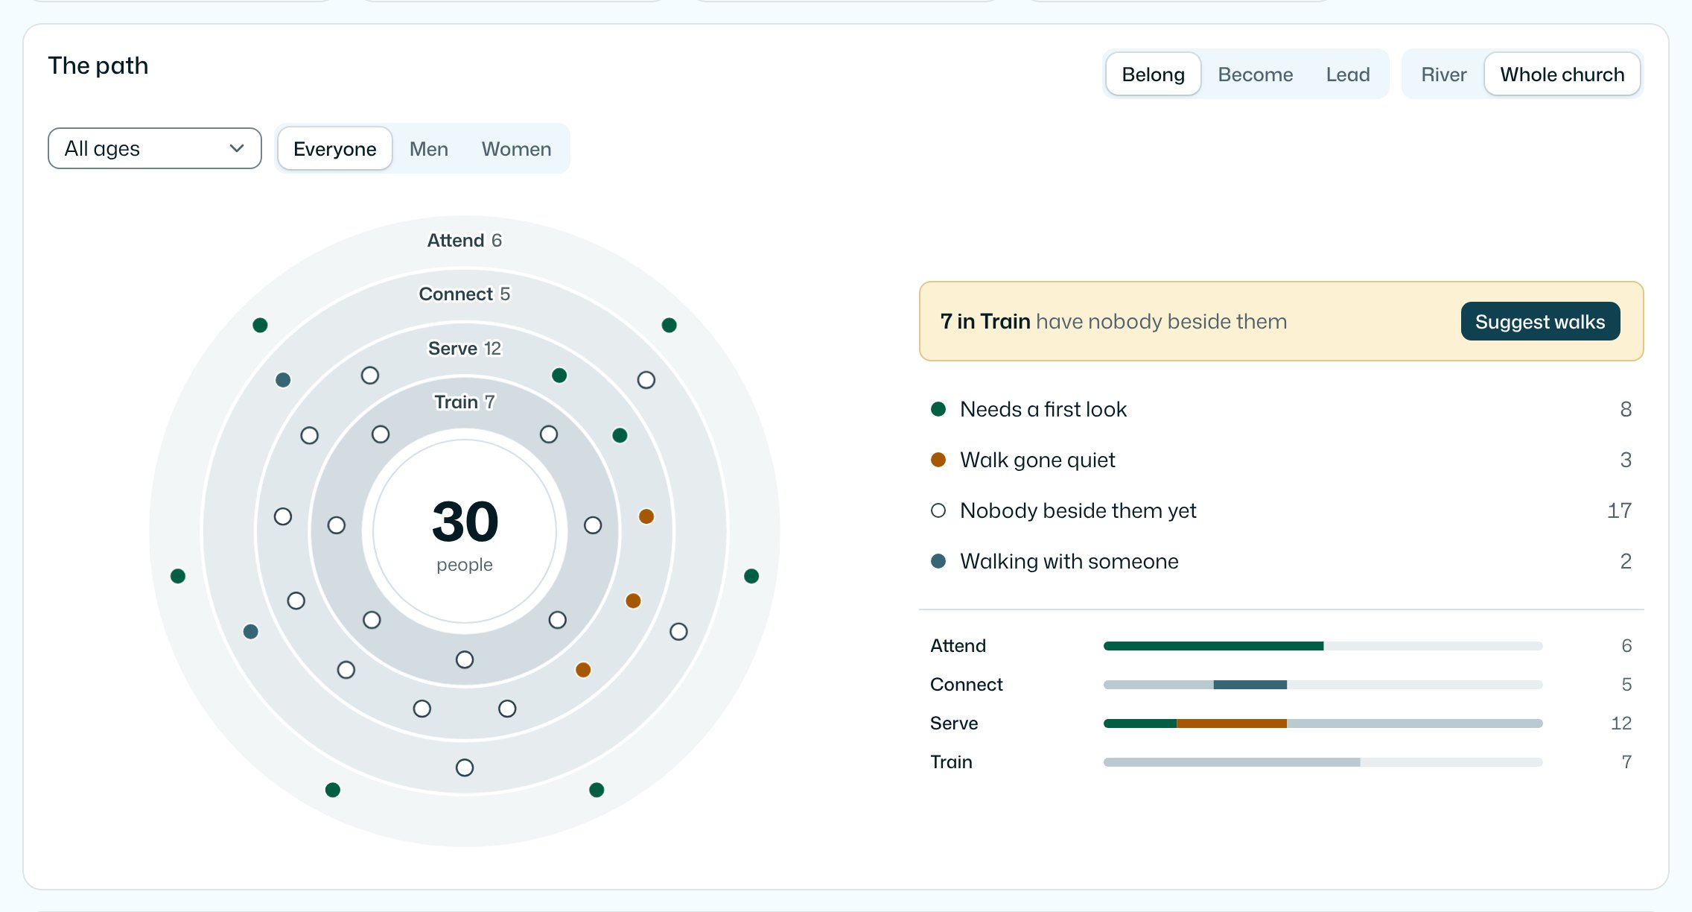Click the Connect 5 ring label
Image resolution: width=1692 pixels, height=912 pixels.
pos(464,294)
